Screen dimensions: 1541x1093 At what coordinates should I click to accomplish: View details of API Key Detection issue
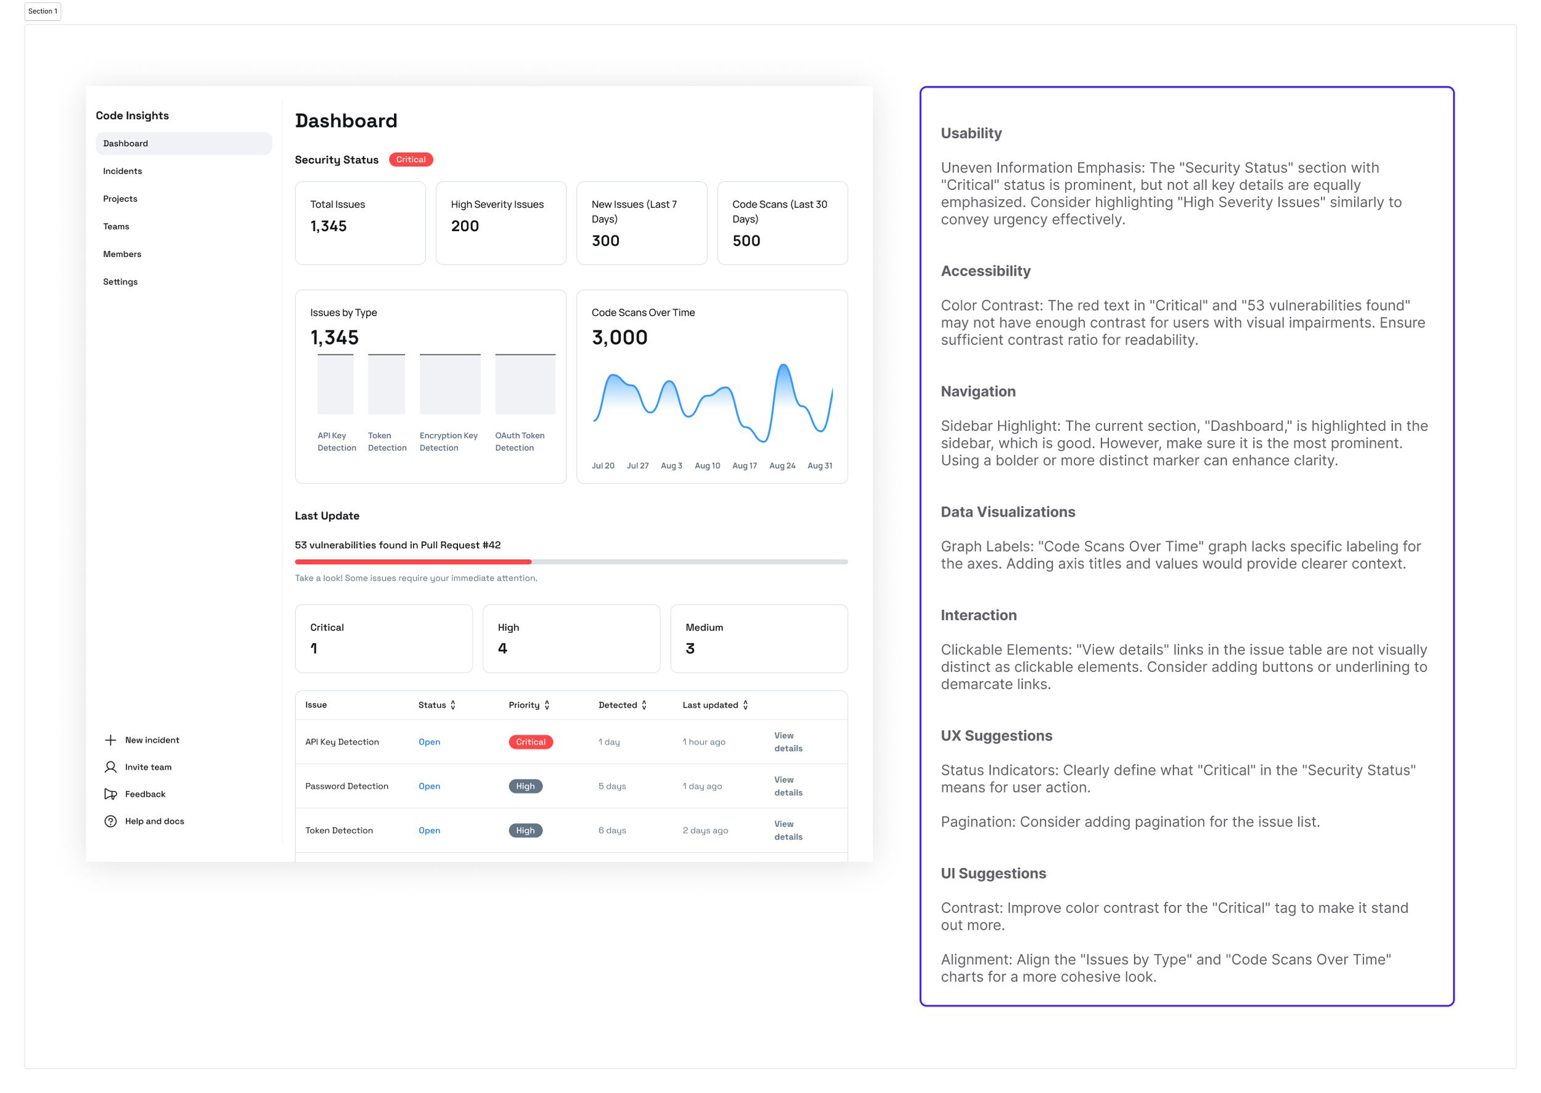(788, 742)
